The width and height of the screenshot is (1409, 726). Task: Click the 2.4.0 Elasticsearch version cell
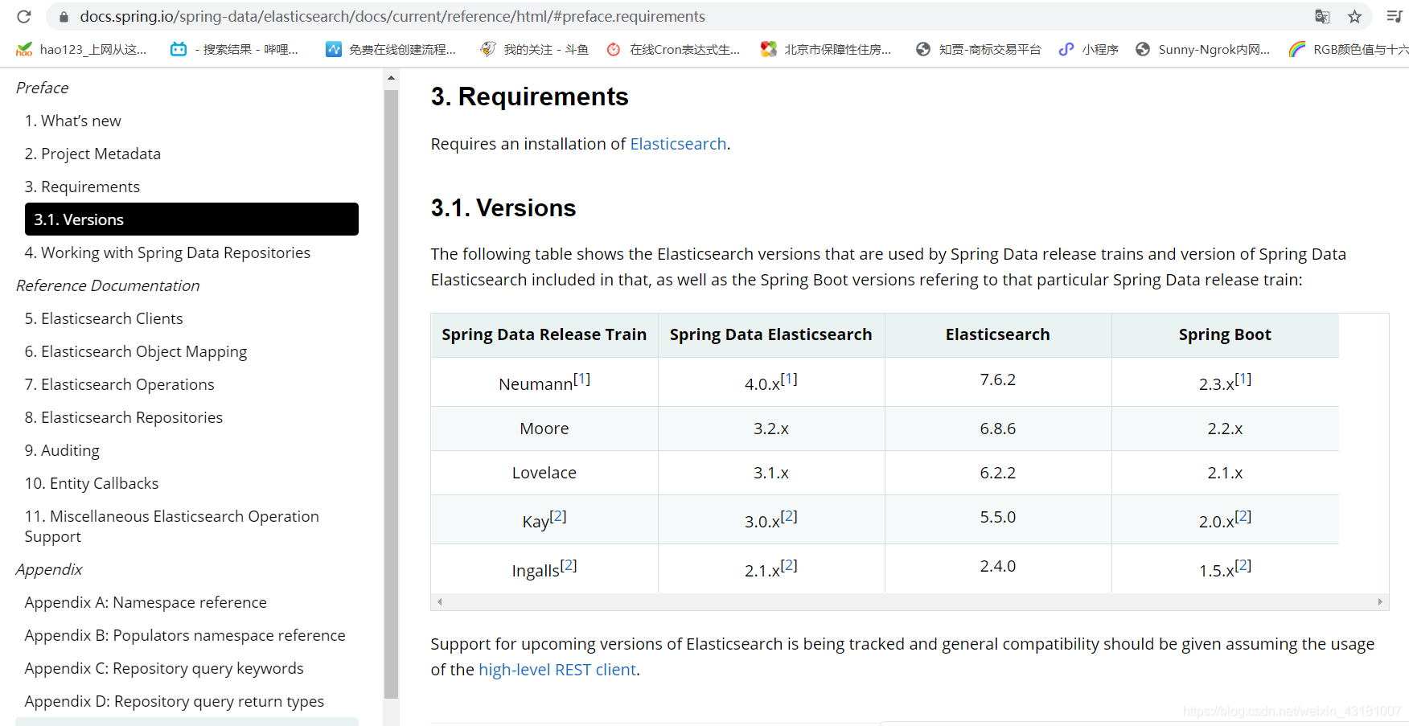pos(997,567)
